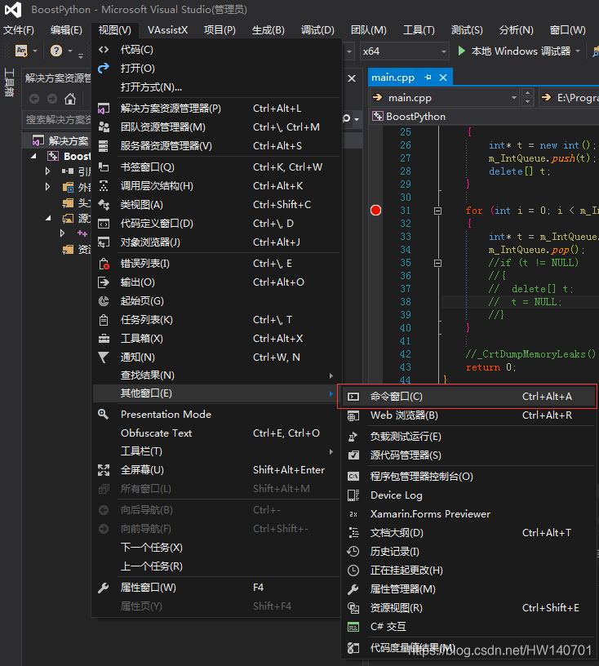Screen dimensions: 599x666
Task: Open the 编辑(E) menu
Action: click(66, 30)
